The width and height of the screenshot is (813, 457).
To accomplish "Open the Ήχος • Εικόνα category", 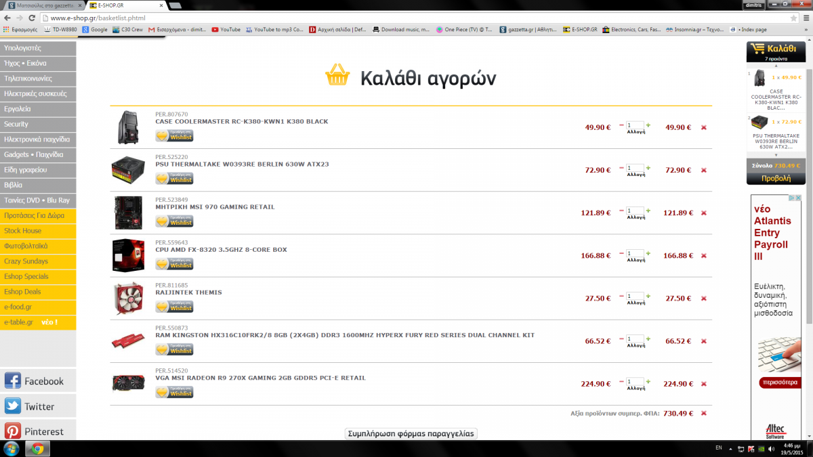I will [x=38, y=64].
